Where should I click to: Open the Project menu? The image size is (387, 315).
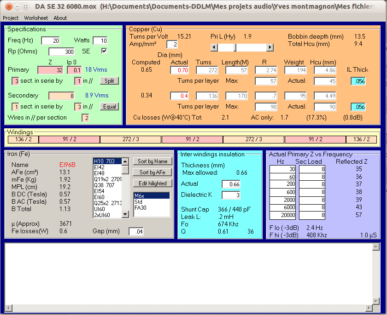pos(11,18)
